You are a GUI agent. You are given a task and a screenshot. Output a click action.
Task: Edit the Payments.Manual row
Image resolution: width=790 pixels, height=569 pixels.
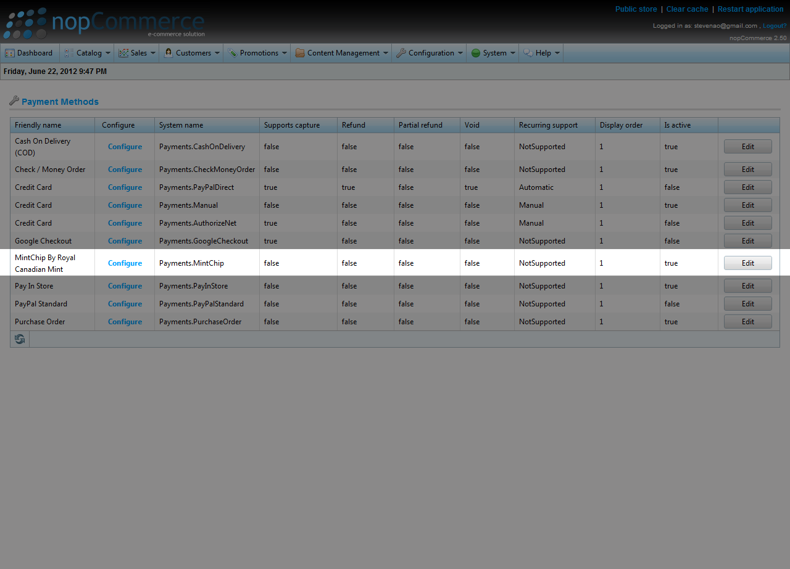pos(748,205)
